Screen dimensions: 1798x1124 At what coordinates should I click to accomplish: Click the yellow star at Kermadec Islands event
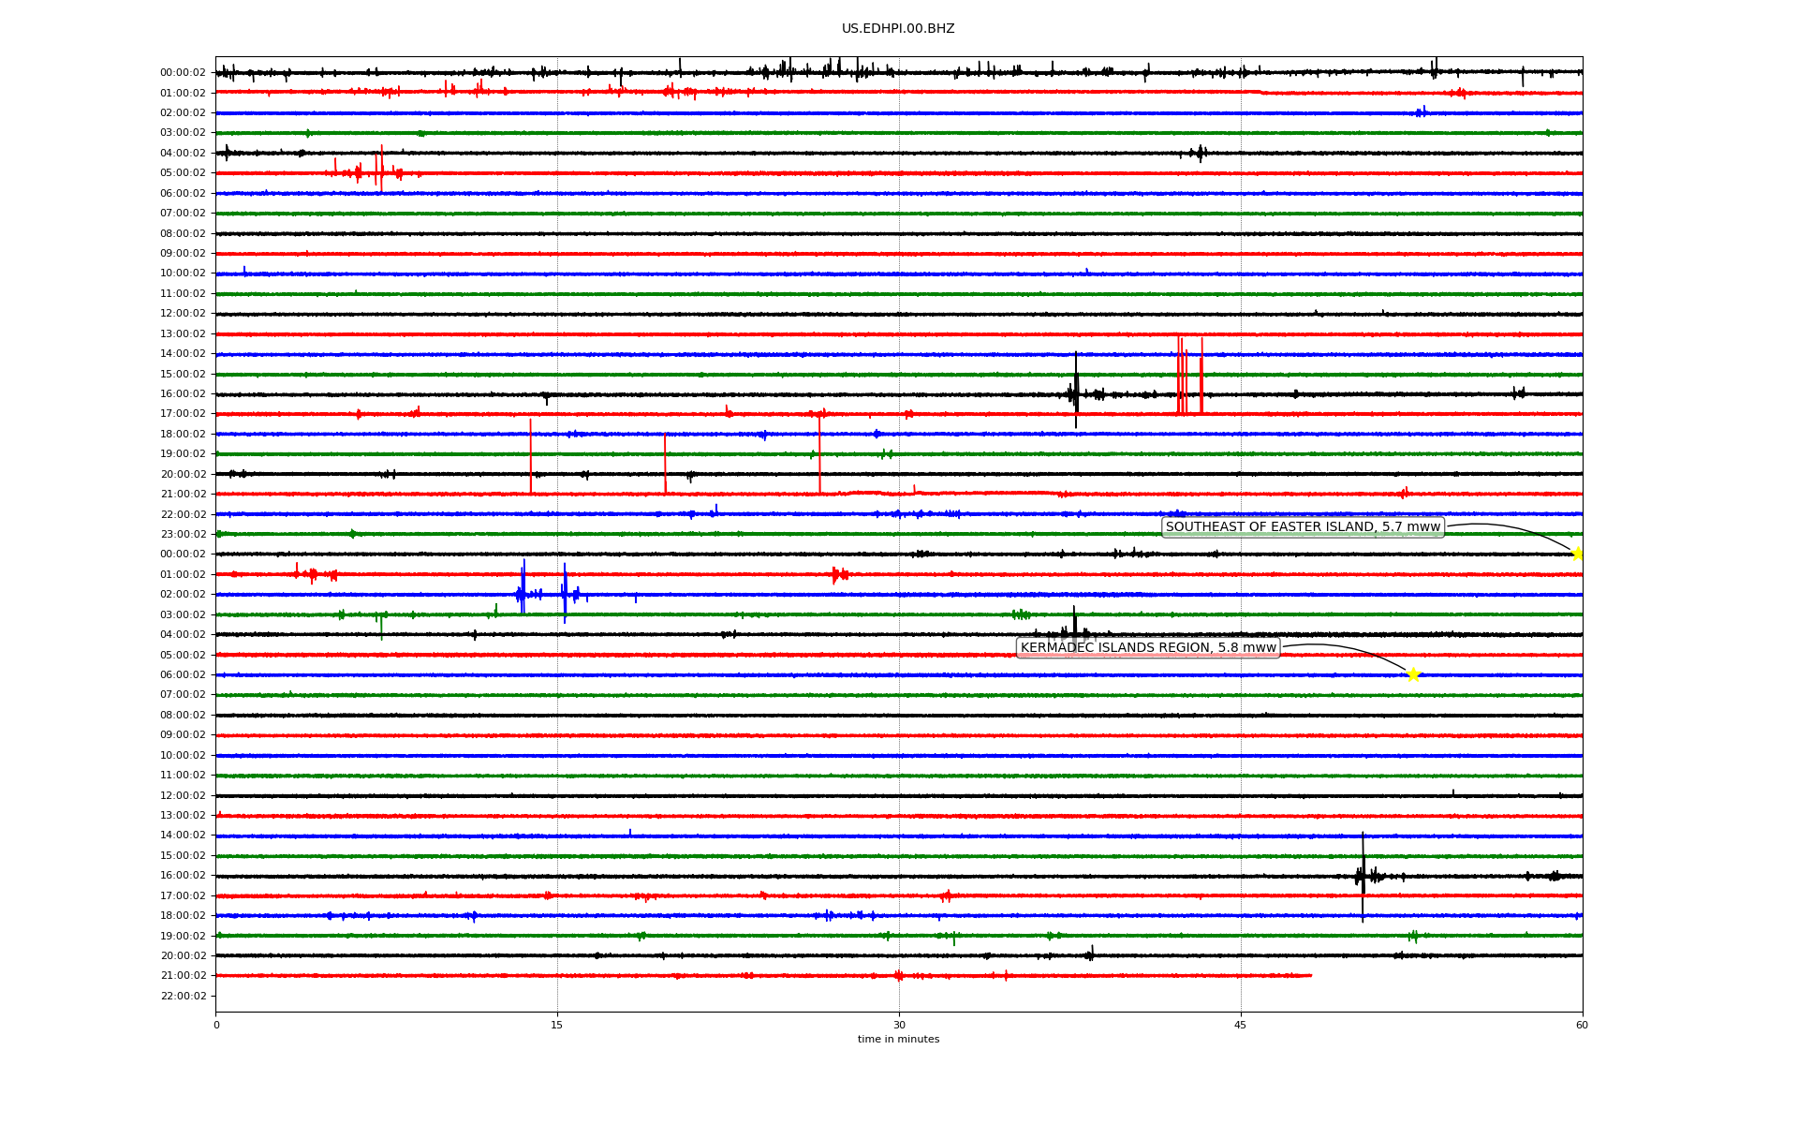tap(1413, 674)
